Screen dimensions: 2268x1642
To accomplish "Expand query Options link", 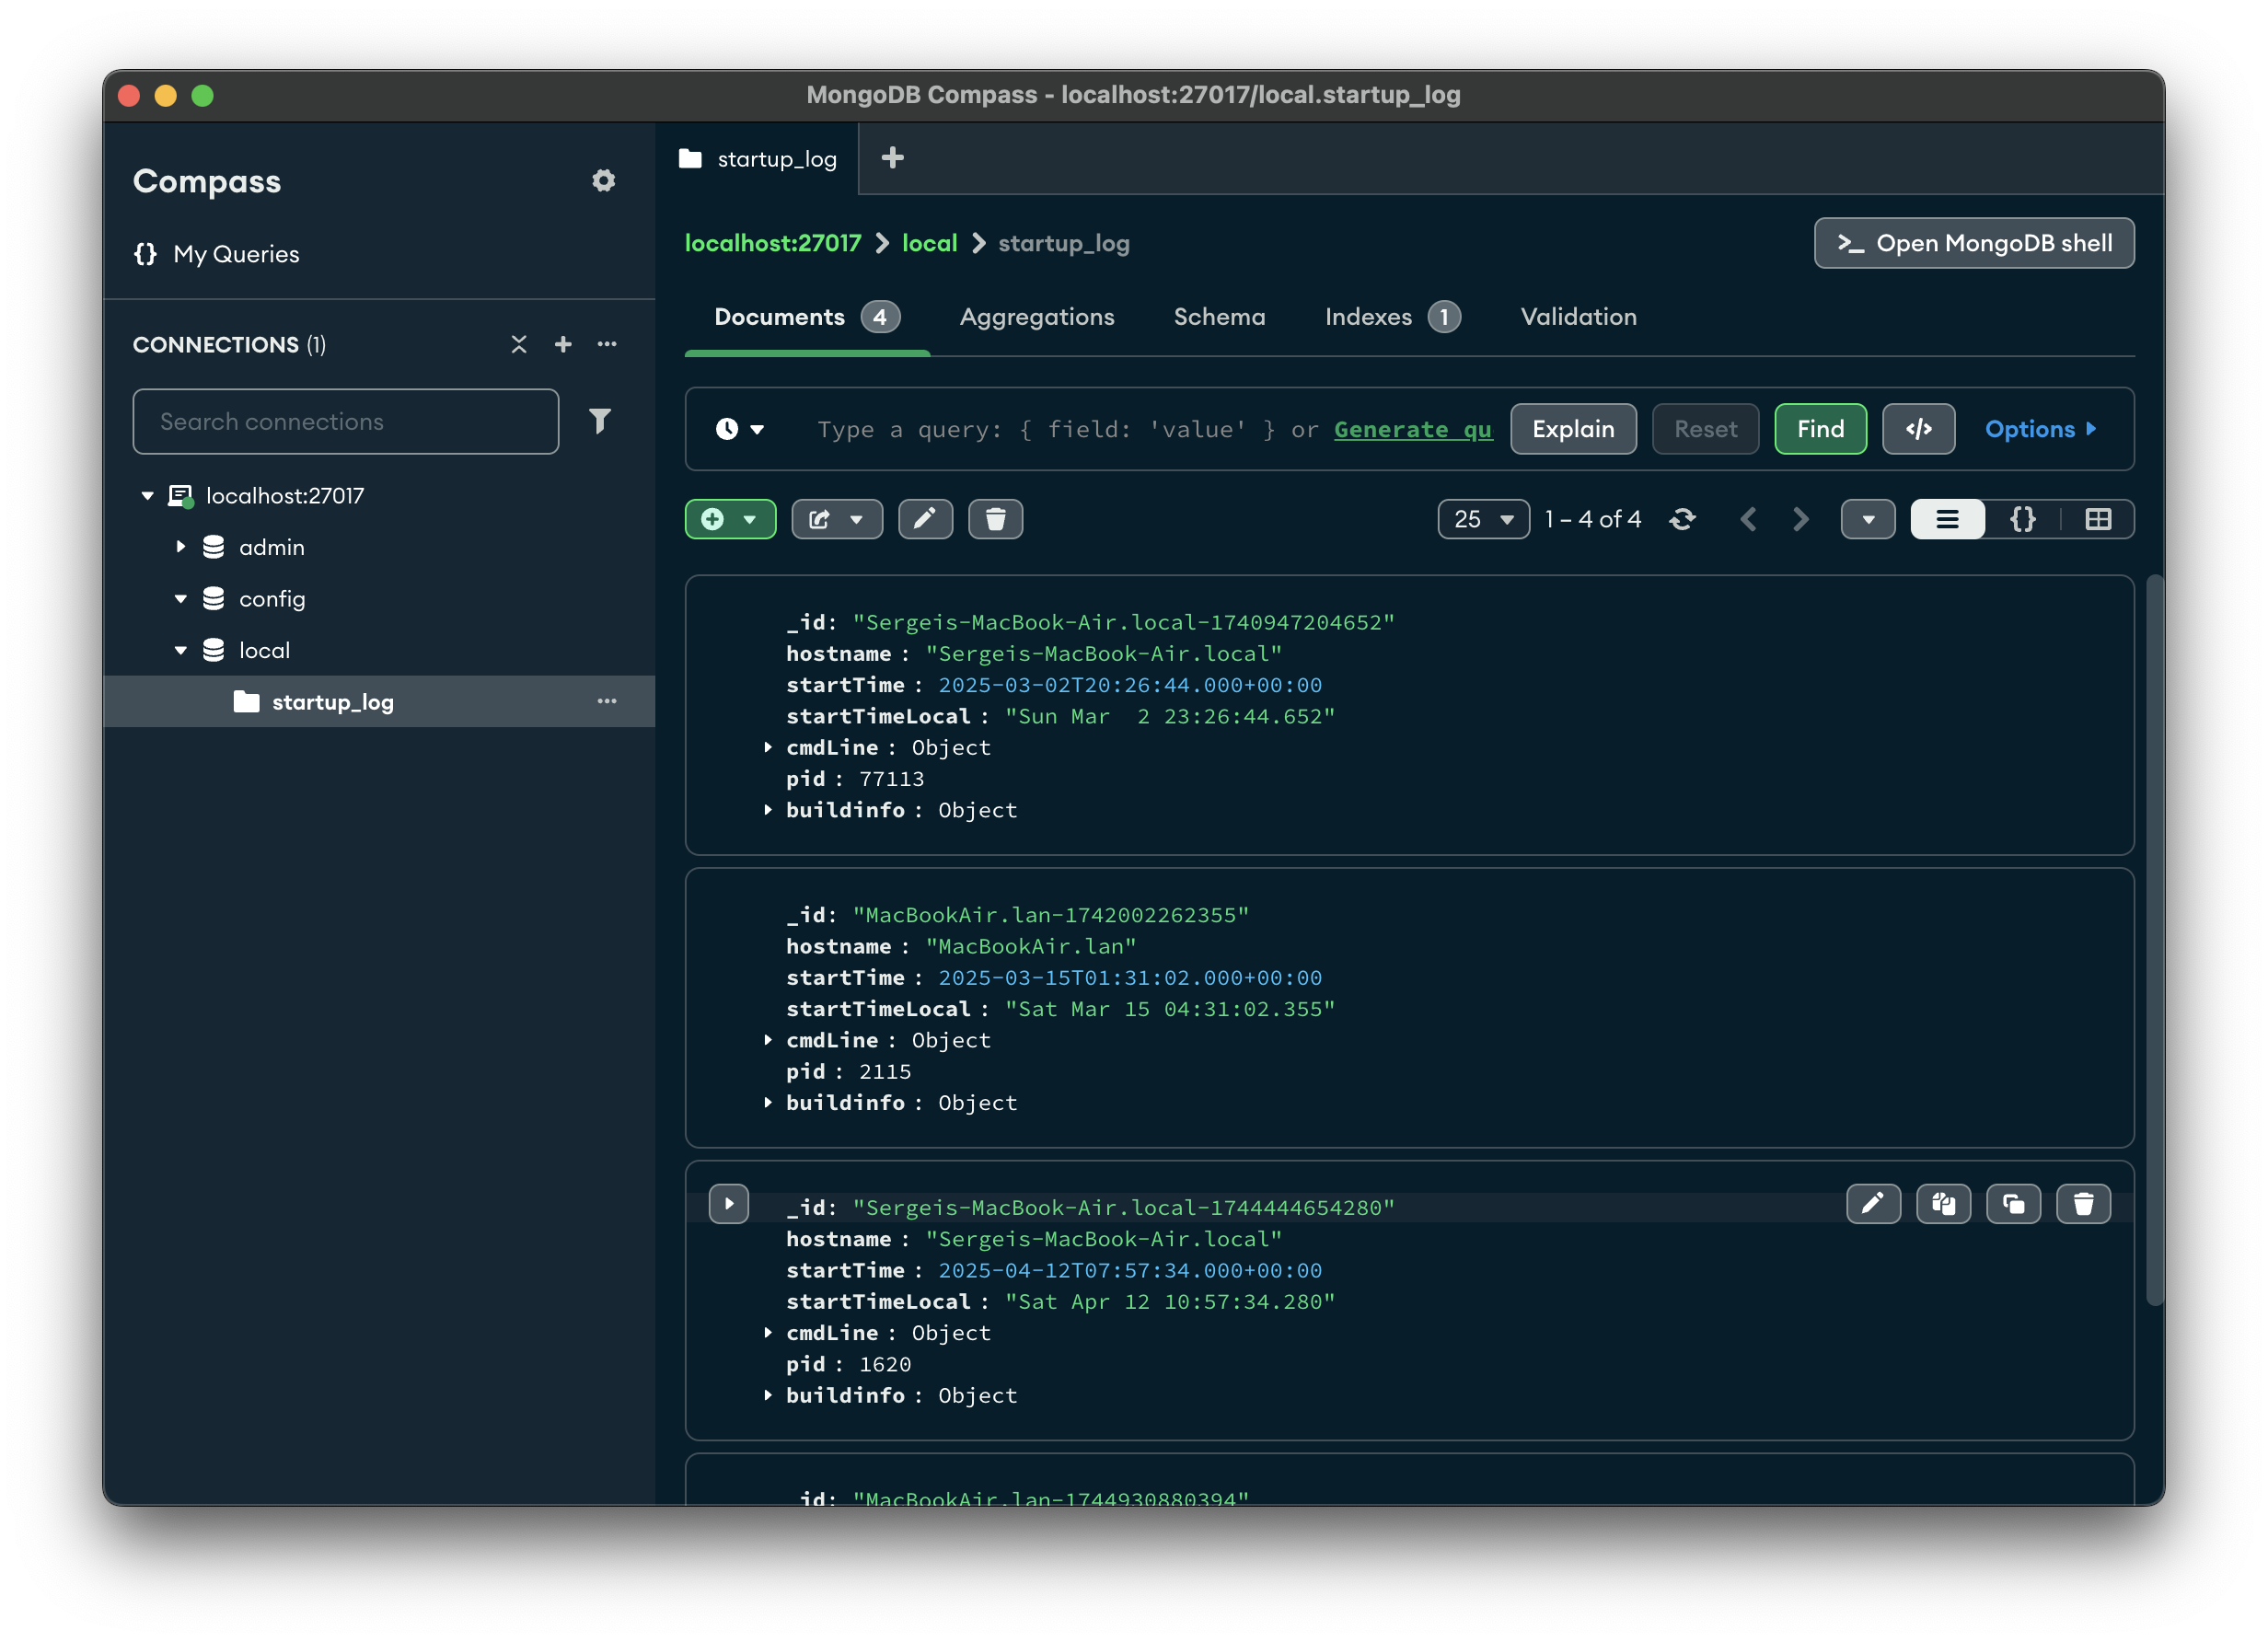I will (2040, 429).
